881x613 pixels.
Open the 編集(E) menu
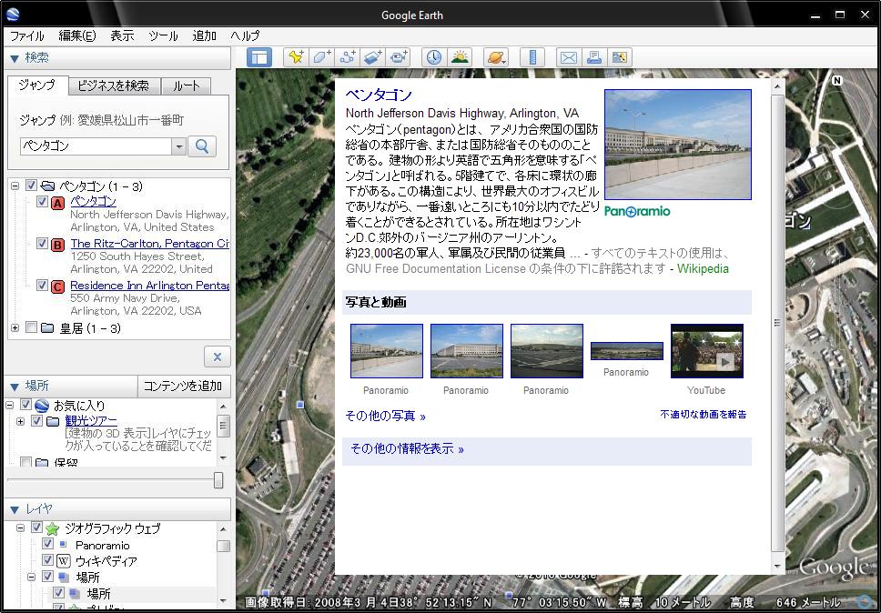pos(77,36)
